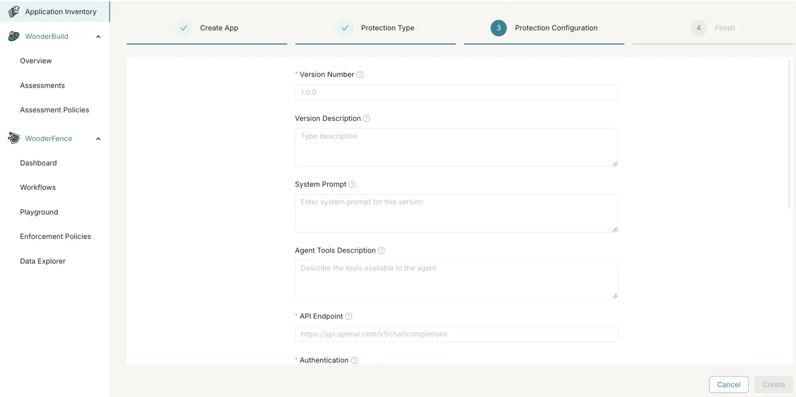Open the Overview page

click(36, 61)
